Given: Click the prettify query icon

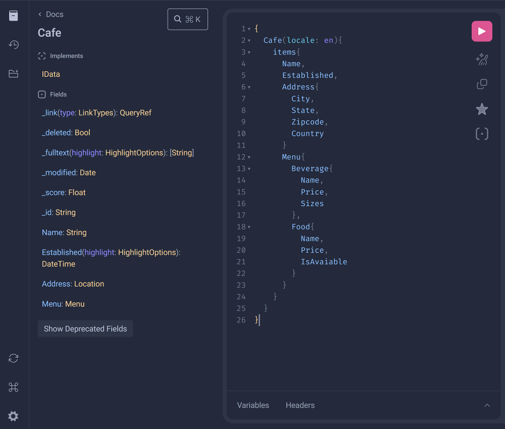Looking at the screenshot, I should [x=482, y=60].
